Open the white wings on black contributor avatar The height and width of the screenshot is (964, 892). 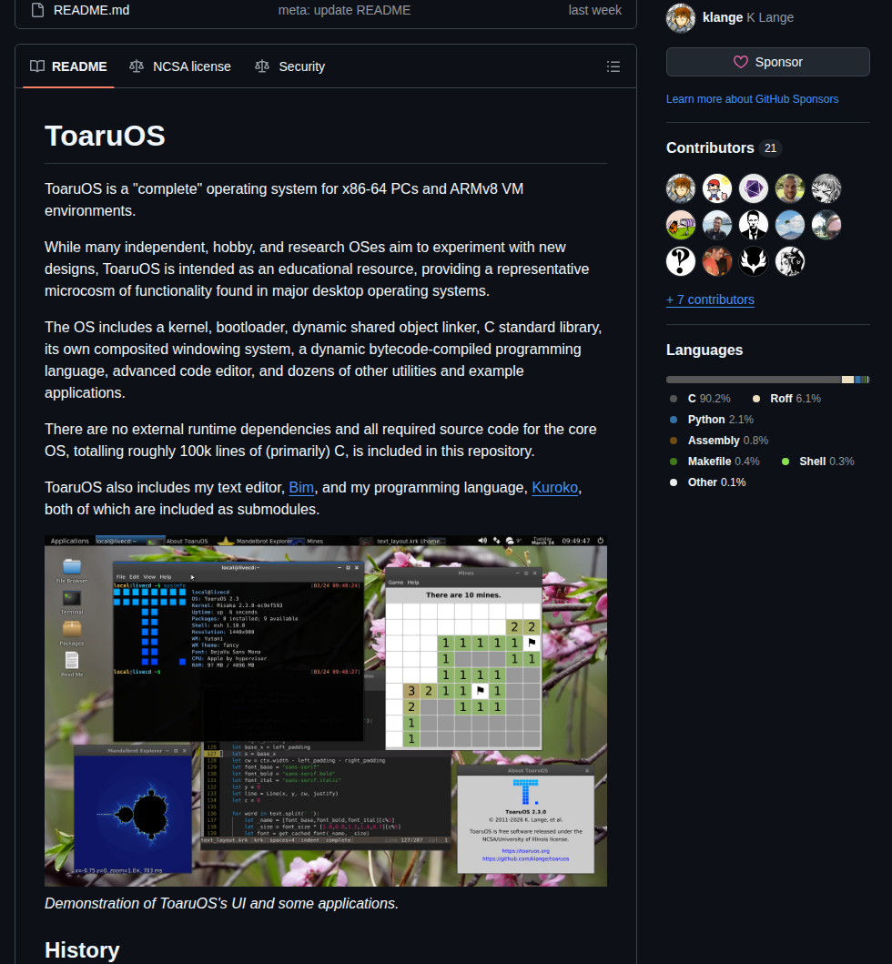753,261
